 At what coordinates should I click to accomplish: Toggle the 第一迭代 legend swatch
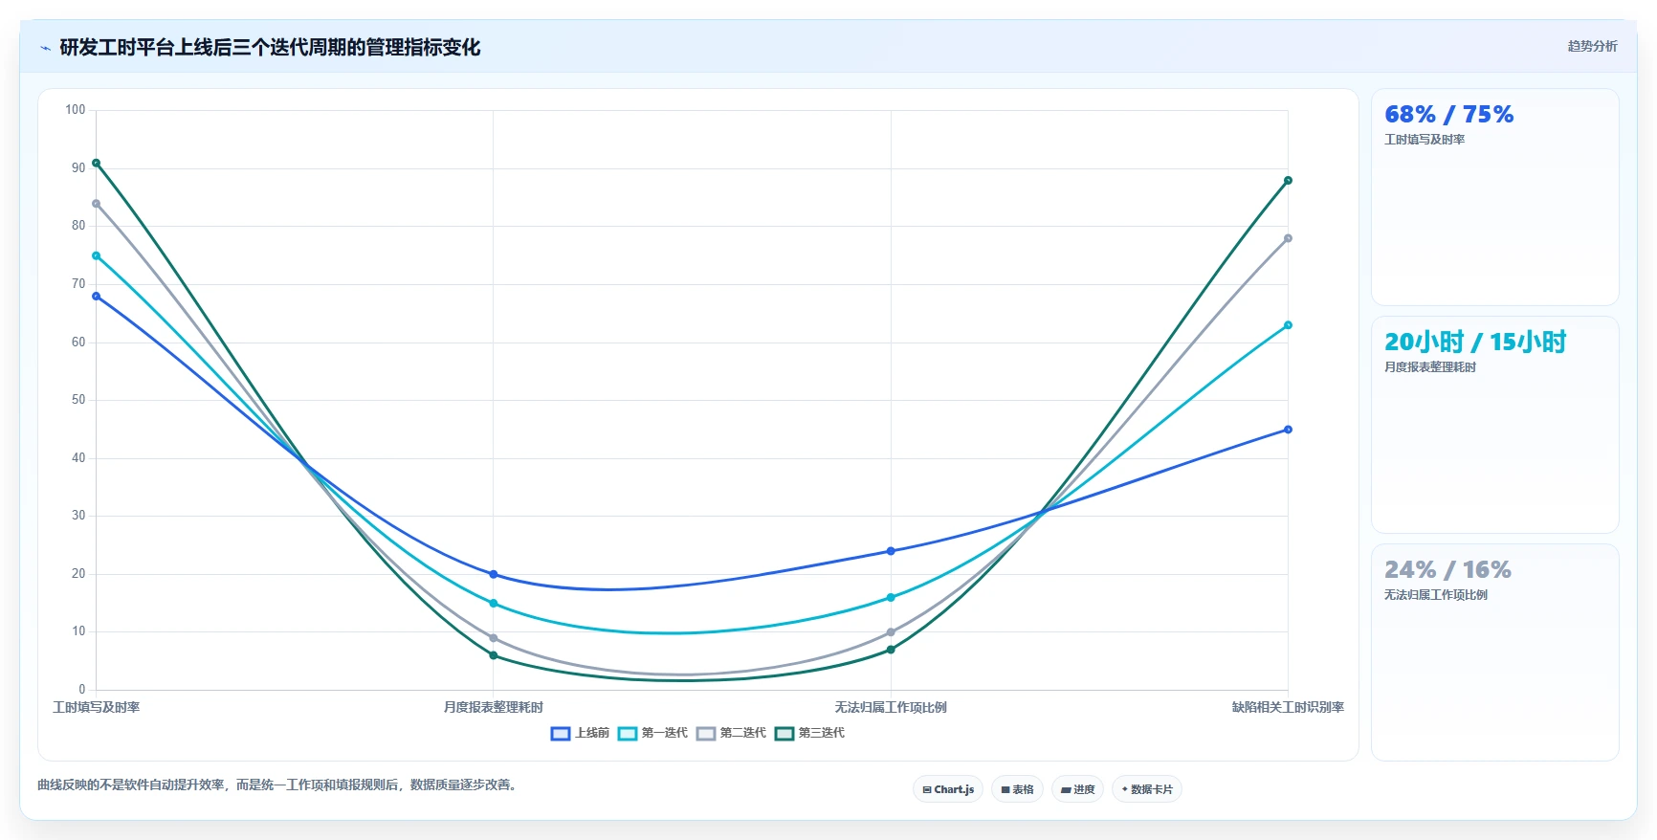(x=628, y=734)
